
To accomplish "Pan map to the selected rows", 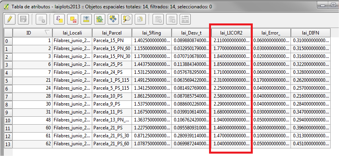I will click(x=113, y=19).
